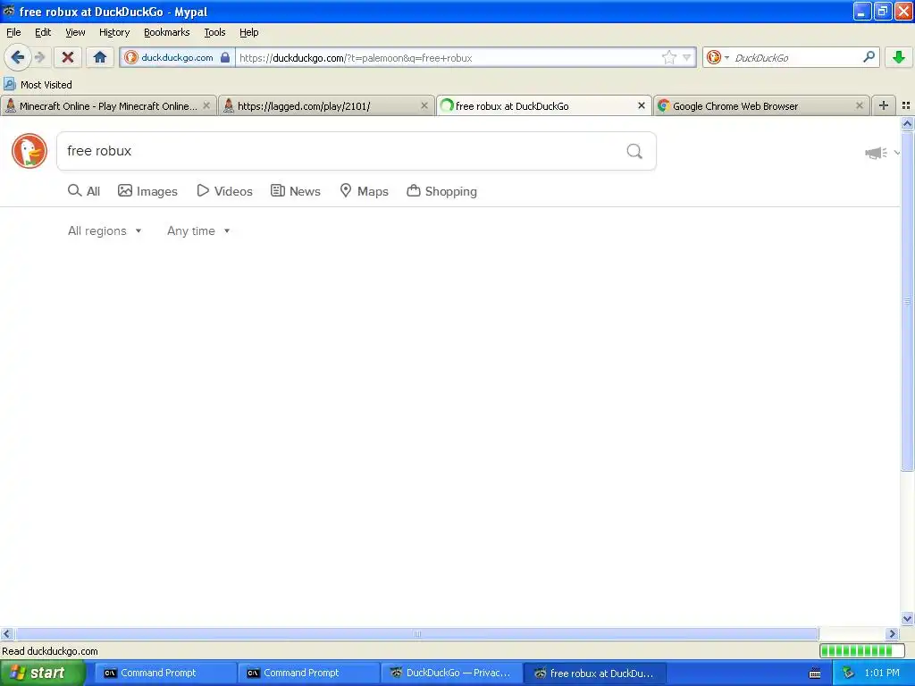Image resolution: width=915 pixels, height=686 pixels.
Task: Click the keyboard icon in system tray
Action: point(815,673)
